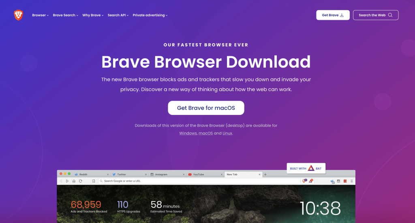Open the macOS download link

click(205, 133)
